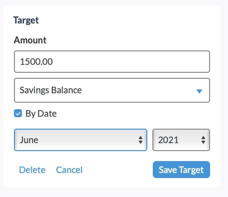
Task: Click the down arrow of the June selector
Action: [140, 142]
